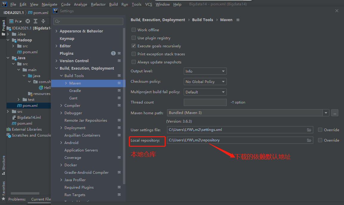Open the Structure tool window stripe button
The width and height of the screenshot is (344, 205).
click(x=3, y=165)
